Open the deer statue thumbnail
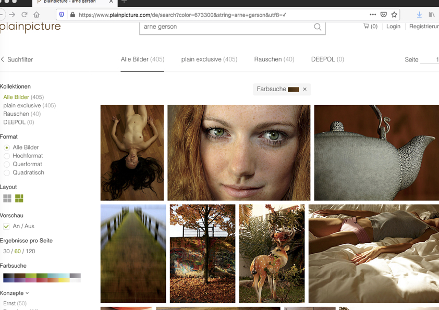This screenshot has height=310, width=439. [x=272, y=254]
